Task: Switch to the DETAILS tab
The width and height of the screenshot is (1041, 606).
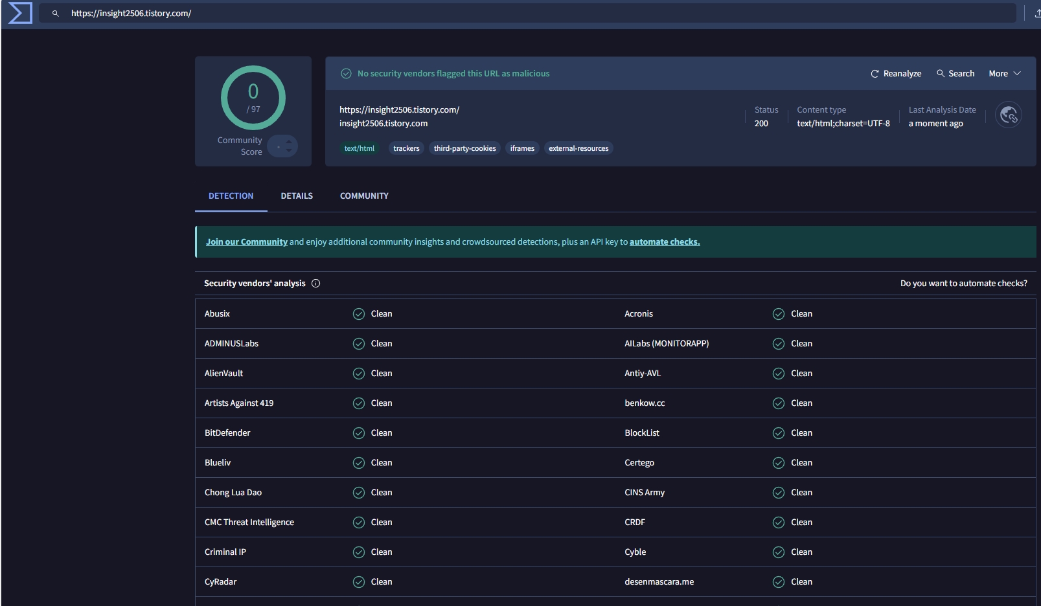Action: (x=297, y=196)
